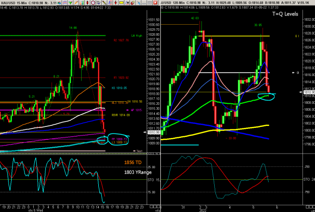Open the colored bar chart icon

[82, 3]
